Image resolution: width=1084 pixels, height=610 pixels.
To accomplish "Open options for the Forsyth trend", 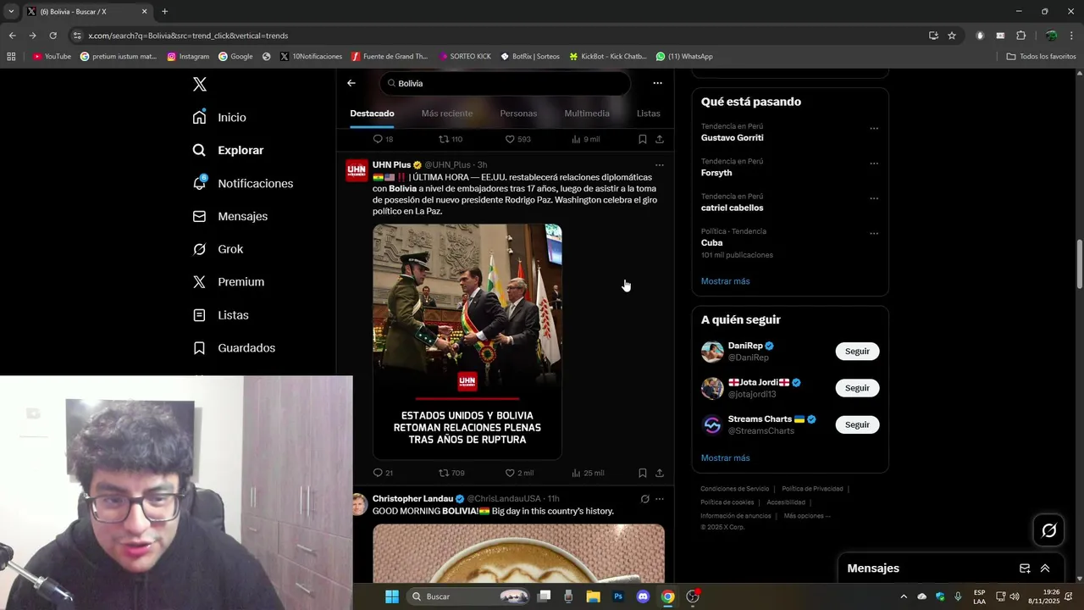I will click(x=874, y=164).
